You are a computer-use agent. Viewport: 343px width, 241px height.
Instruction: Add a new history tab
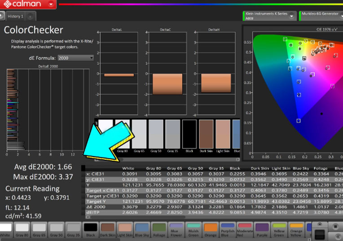(30, 16)
